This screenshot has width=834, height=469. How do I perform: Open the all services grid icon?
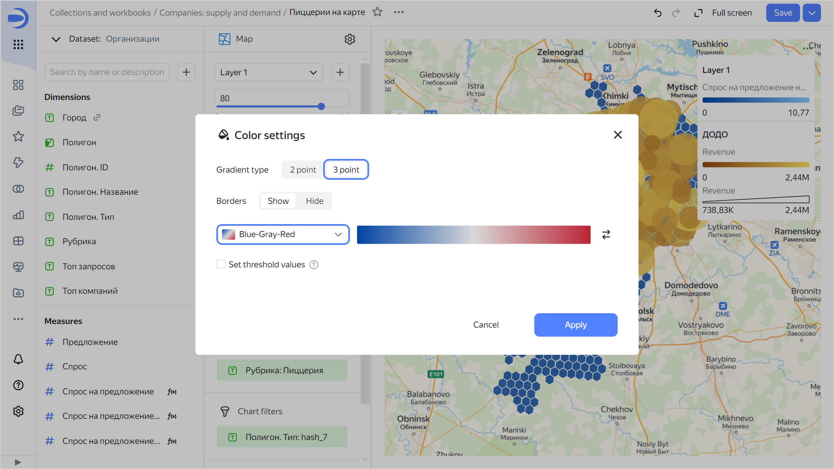[18, 44]
